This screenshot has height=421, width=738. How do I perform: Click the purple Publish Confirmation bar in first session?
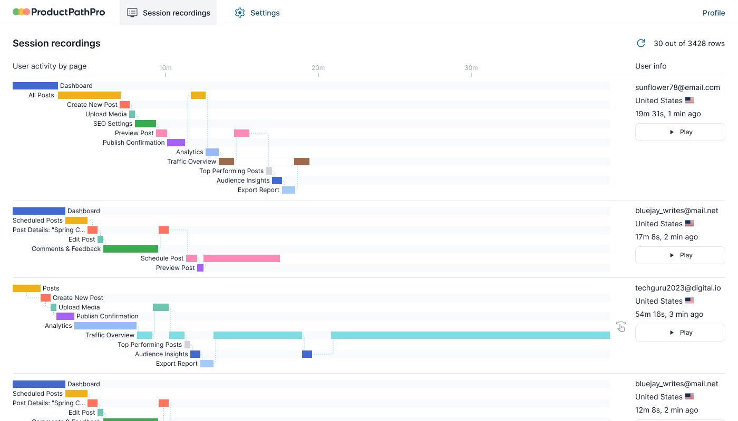pos(176,143)
